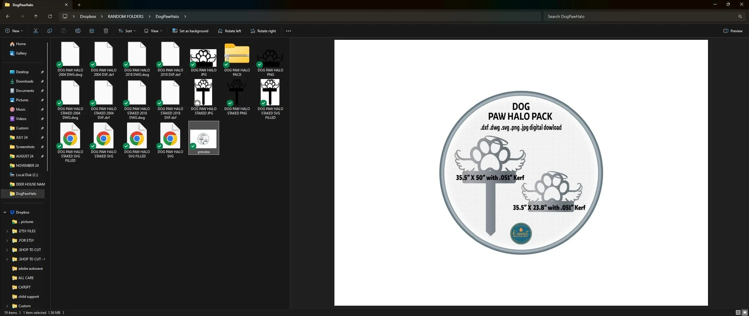The image size is (749, 316).
Task: Open the View dropdown
Action: pyautogui.click(x=153, y=31)
